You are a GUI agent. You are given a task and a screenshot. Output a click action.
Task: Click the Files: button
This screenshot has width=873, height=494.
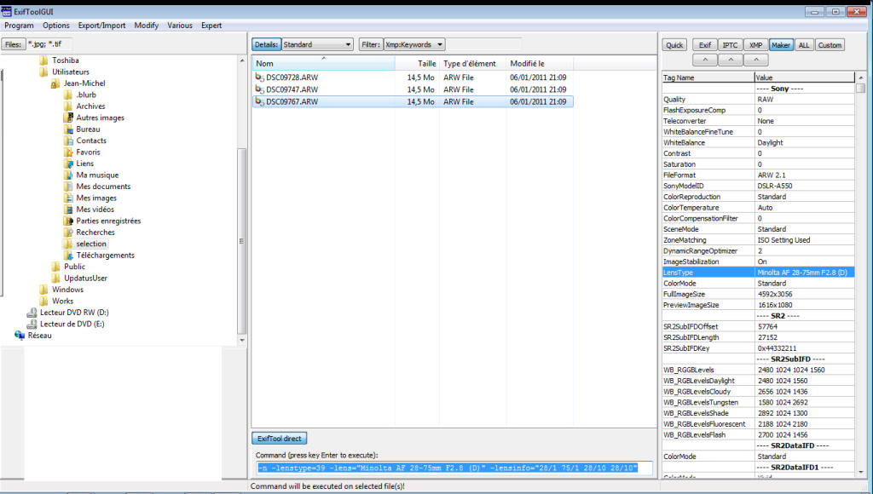(x=14, y=44)
